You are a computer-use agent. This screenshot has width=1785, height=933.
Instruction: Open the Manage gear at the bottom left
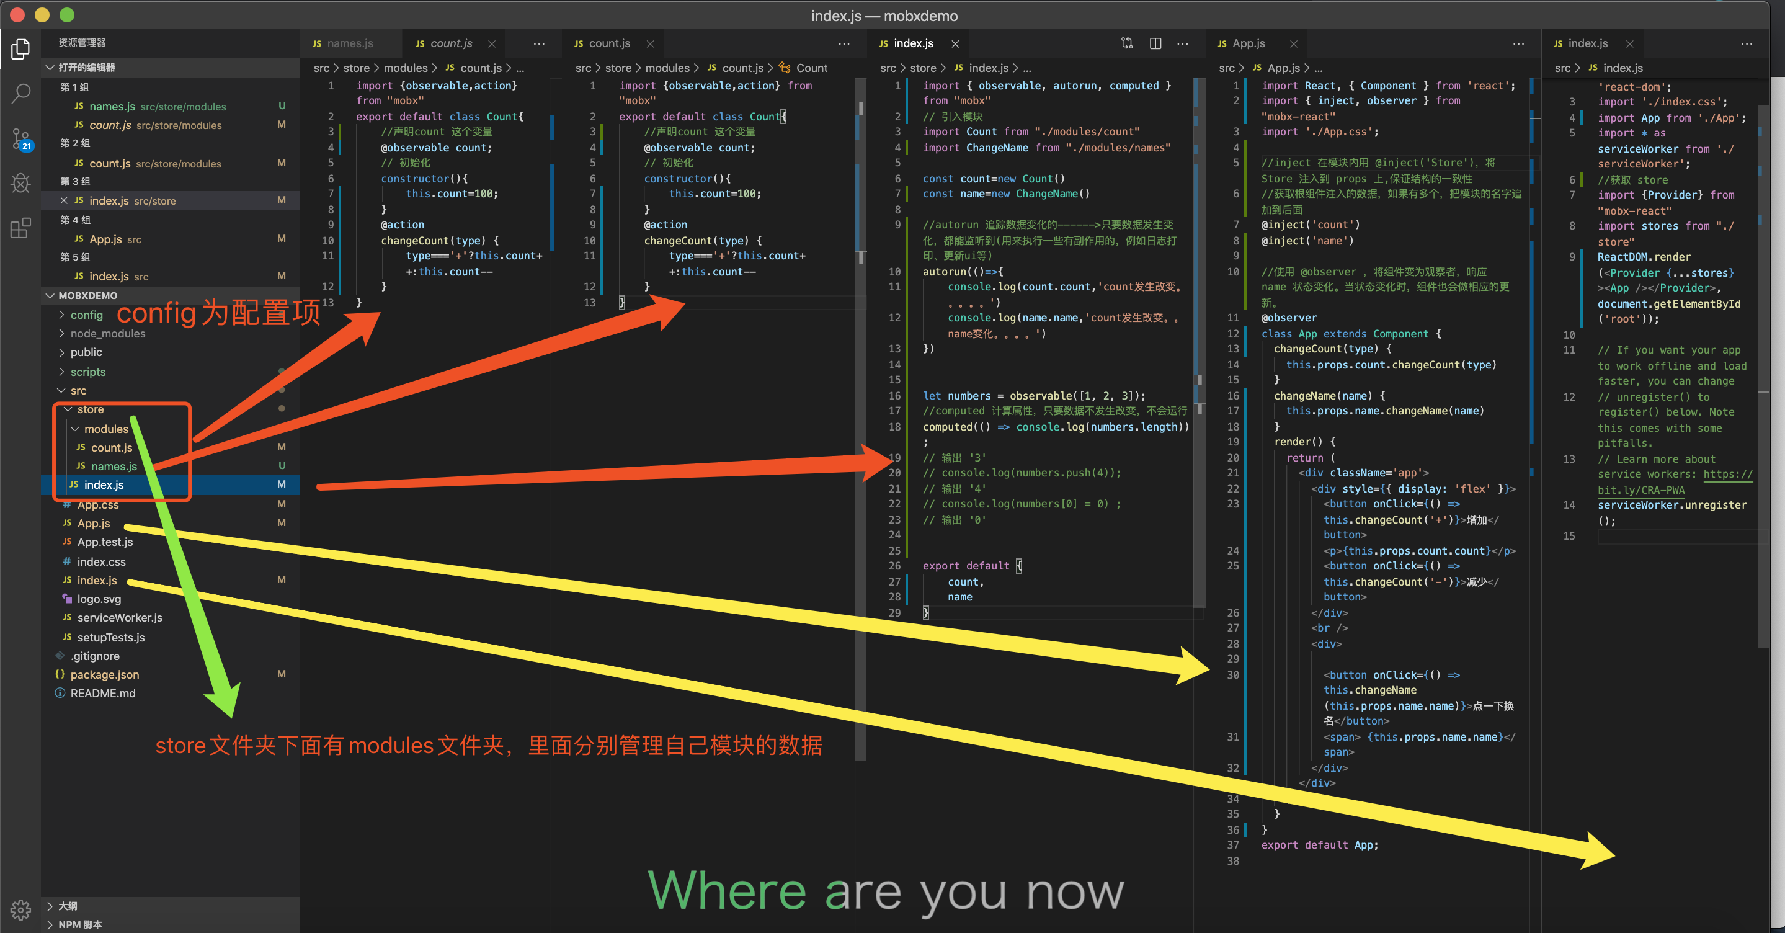(21, 910)
